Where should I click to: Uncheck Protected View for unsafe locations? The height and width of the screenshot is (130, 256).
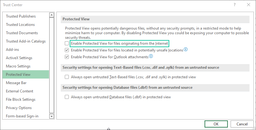click(67, 50)
